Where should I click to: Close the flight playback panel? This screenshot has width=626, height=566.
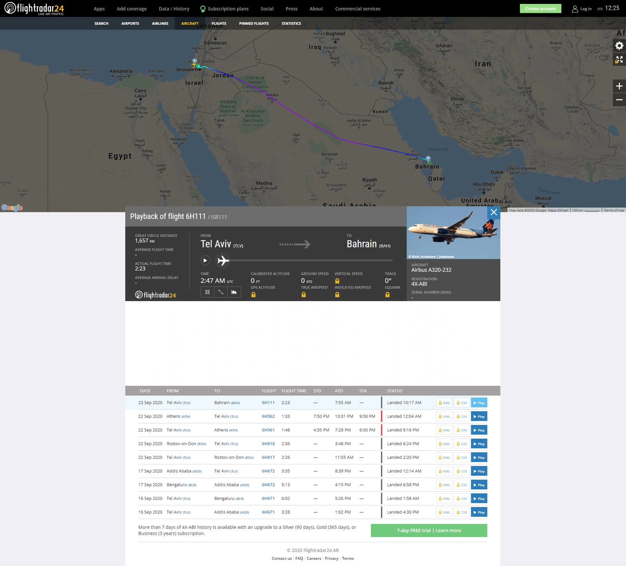click(494, 212)
